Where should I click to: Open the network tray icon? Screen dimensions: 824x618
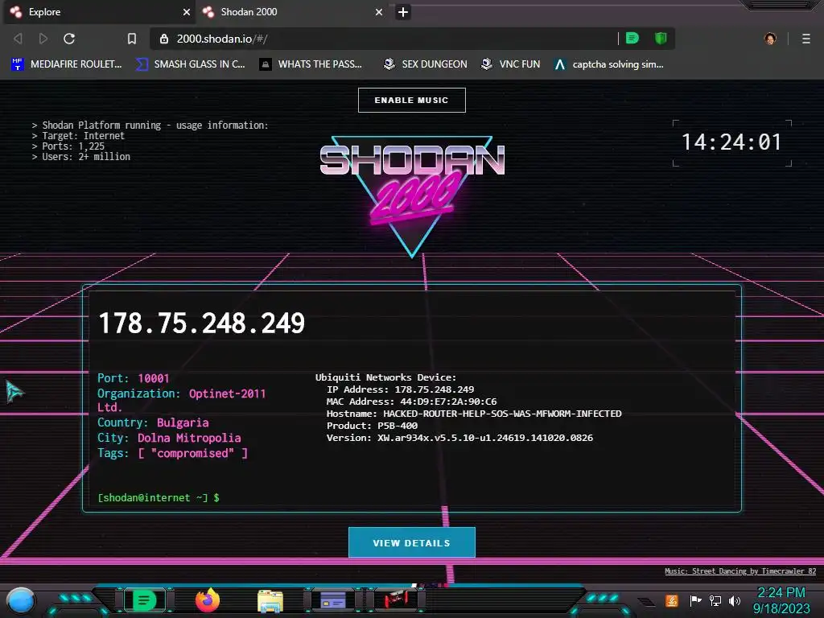tap(715, 600)
